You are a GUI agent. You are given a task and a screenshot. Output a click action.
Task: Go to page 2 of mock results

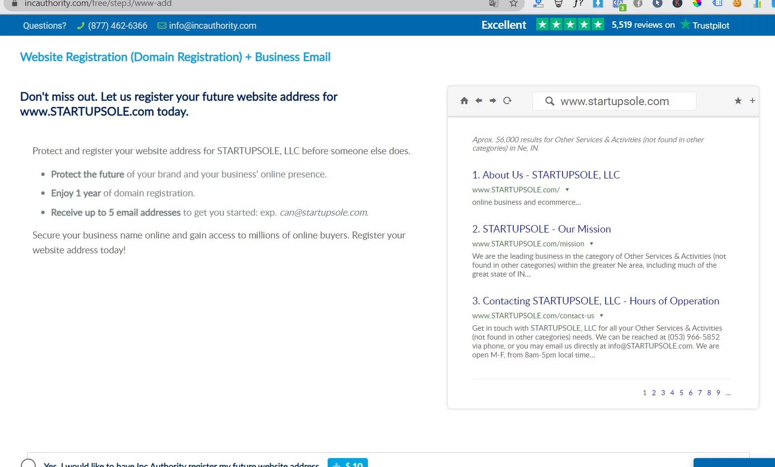654,393
